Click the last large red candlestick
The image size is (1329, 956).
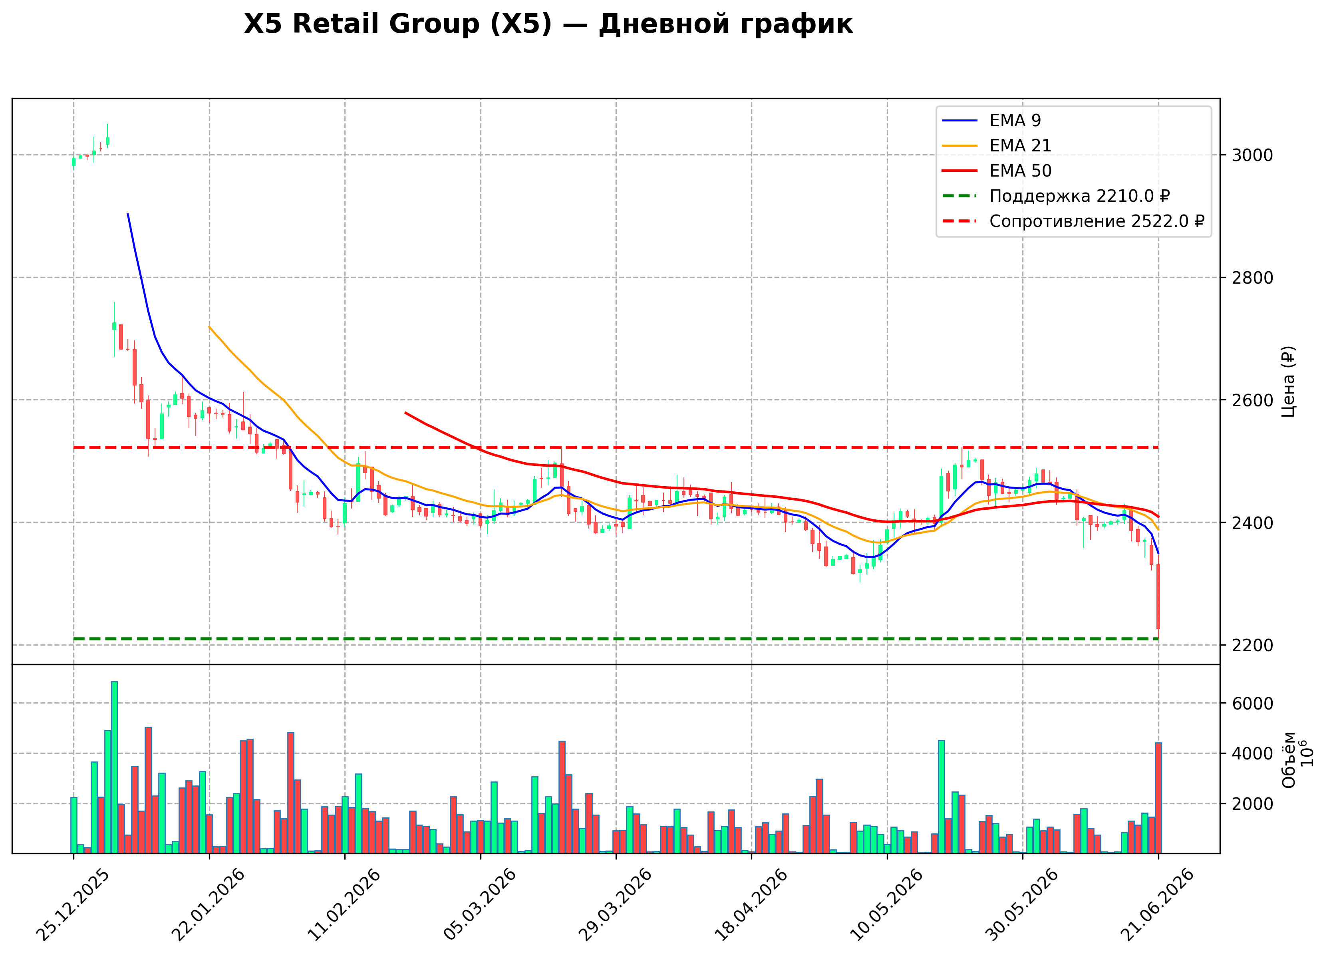(1158, 597)
